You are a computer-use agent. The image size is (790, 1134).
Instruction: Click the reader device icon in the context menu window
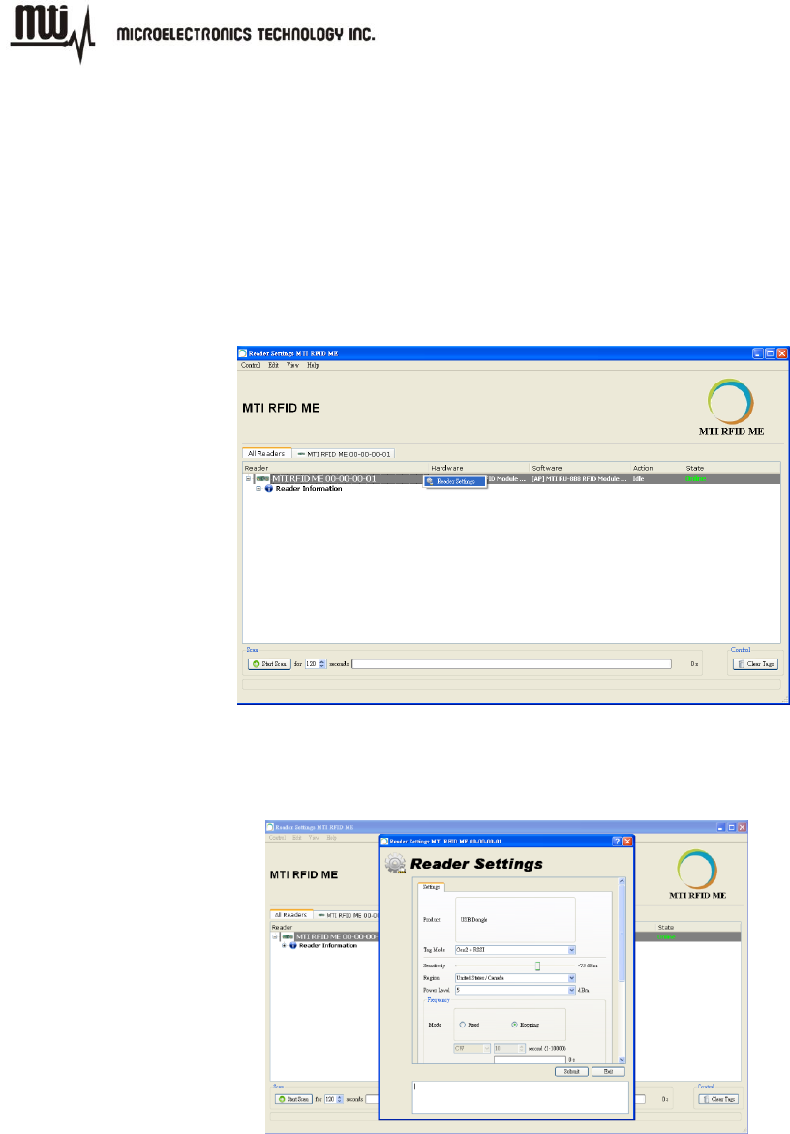tap(262, 478)
